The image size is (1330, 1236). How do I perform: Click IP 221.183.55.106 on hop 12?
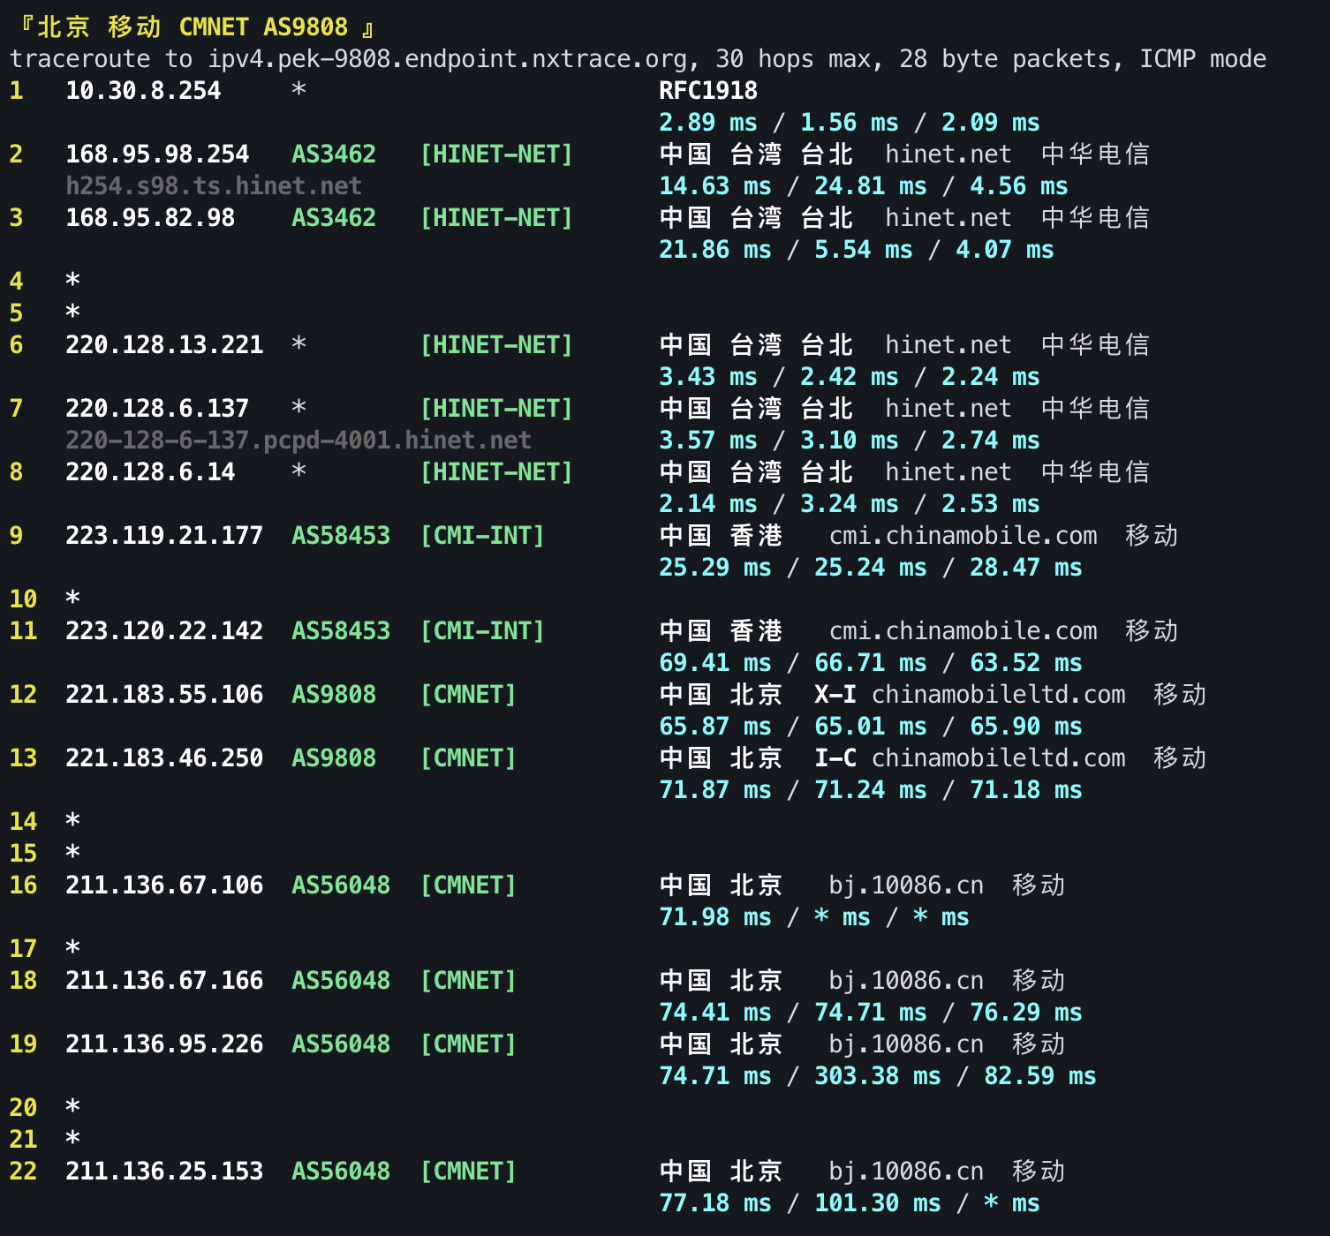click(x=164, y=695)
